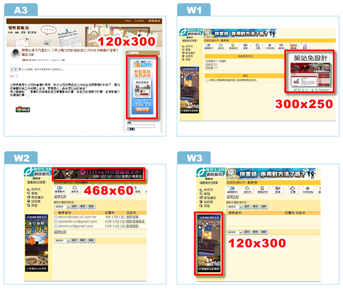Click the seafood restaurant ad in W2 sidebar
The width and height of the screenshot is (343, 297).
[x=36, y=243]
